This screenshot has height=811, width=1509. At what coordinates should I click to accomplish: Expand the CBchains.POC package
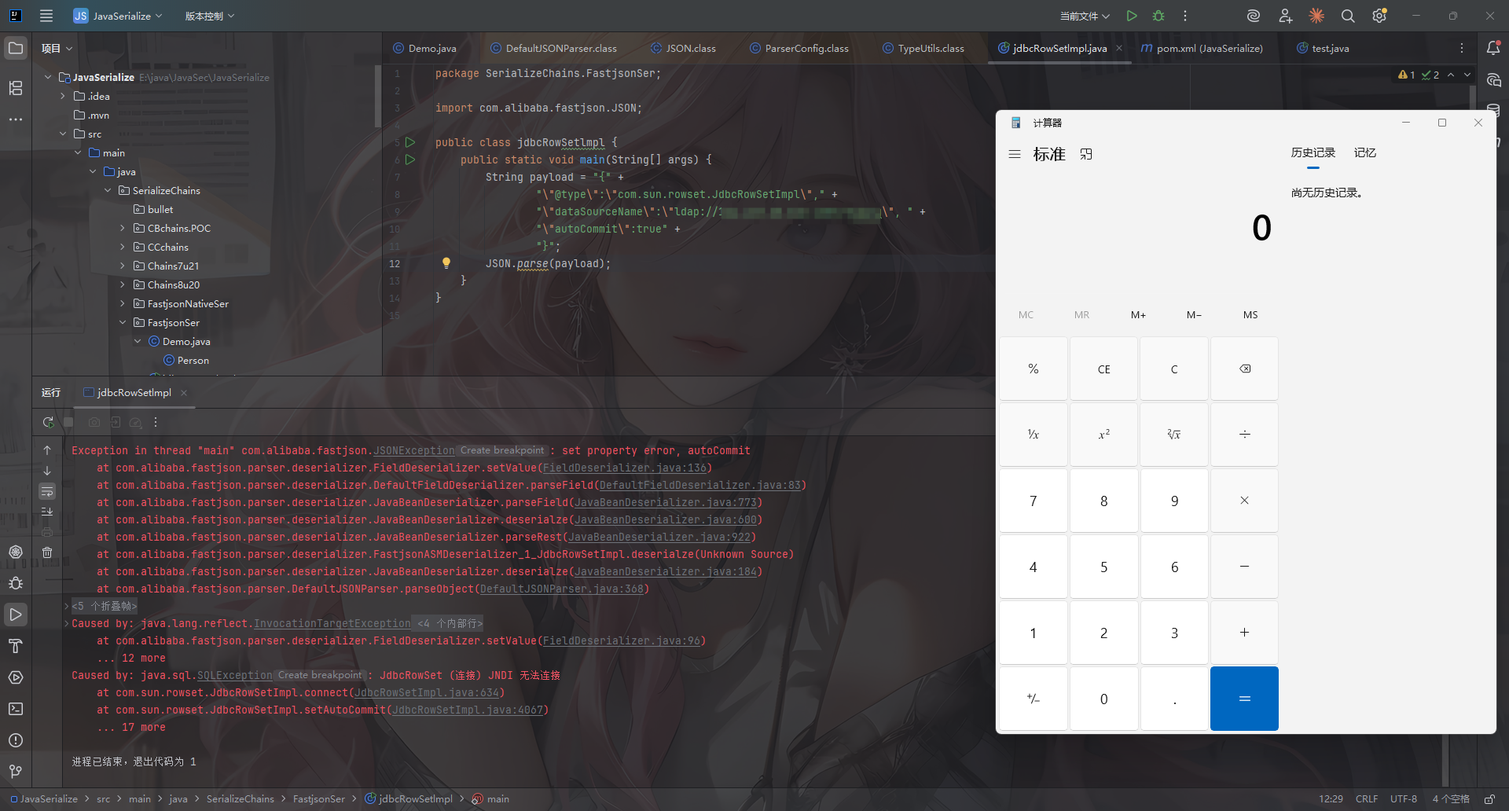click(x=123, y=228)
